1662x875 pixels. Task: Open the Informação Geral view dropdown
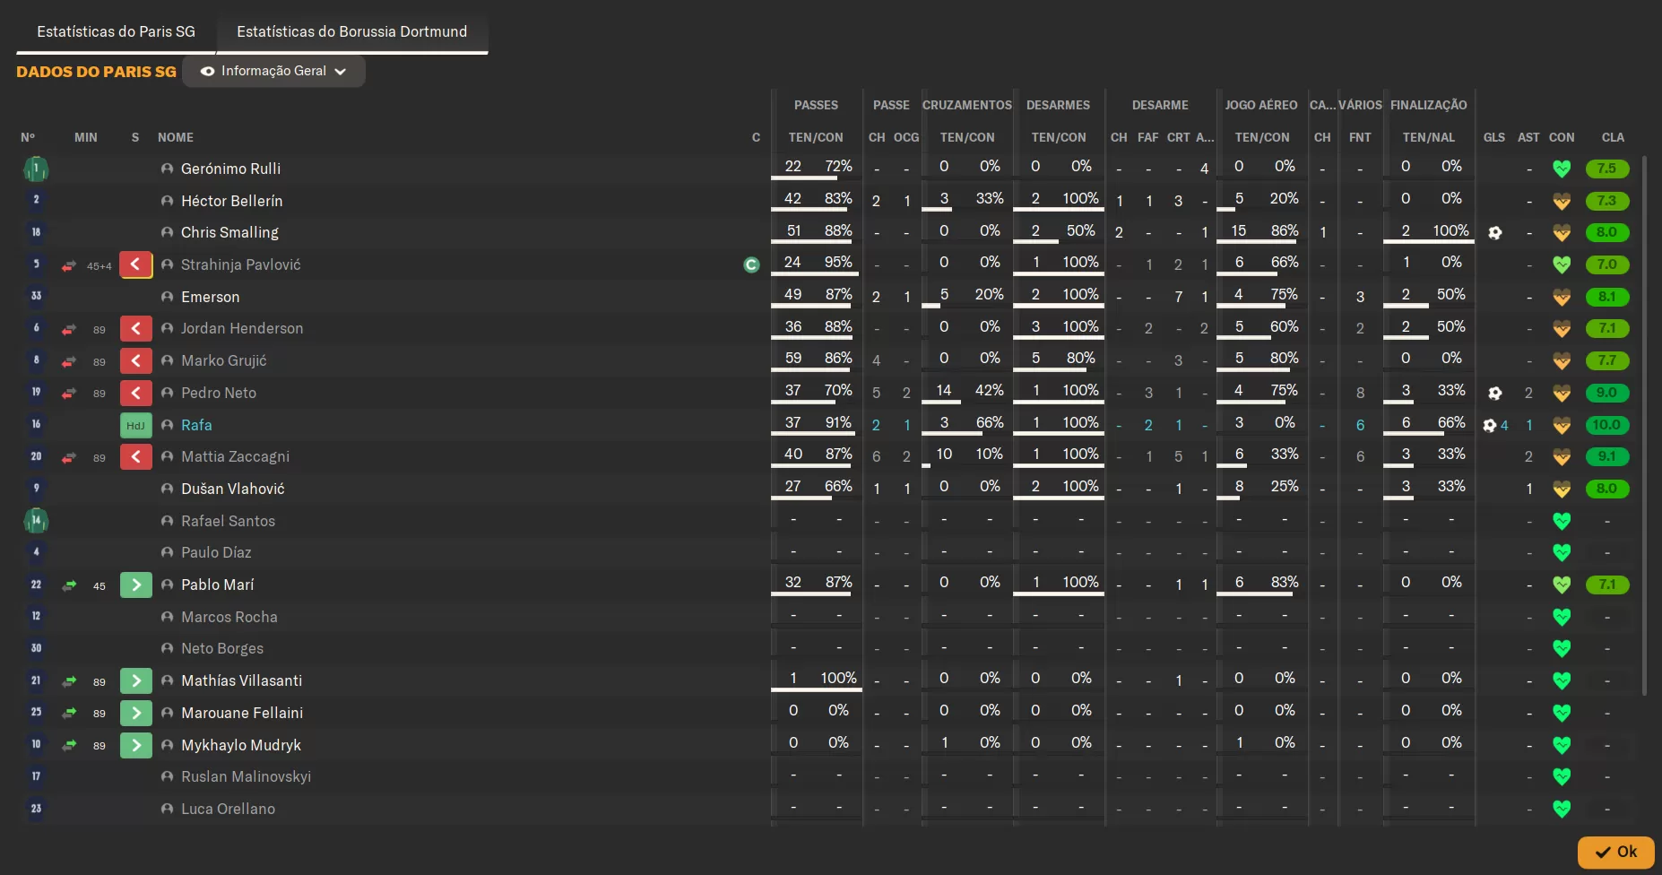pyautogui.click(x=273, y=71)
